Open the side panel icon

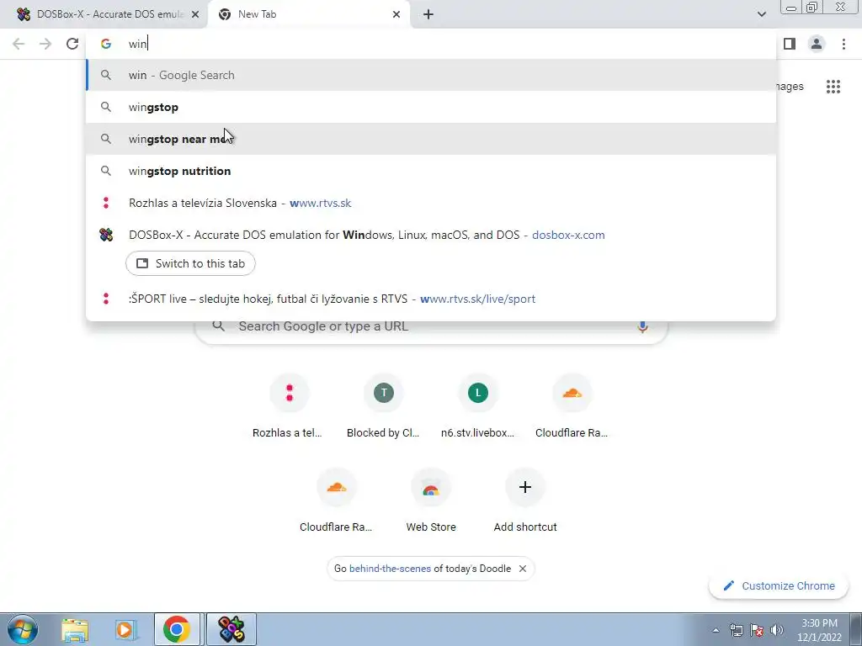click(790, 44)
